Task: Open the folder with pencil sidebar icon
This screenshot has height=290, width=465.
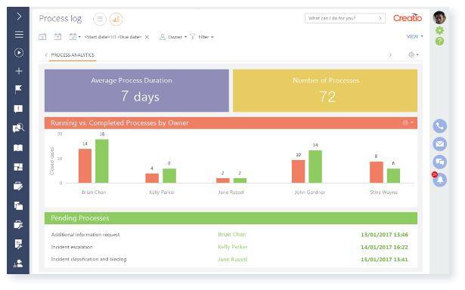Action: tap(18, 187)
